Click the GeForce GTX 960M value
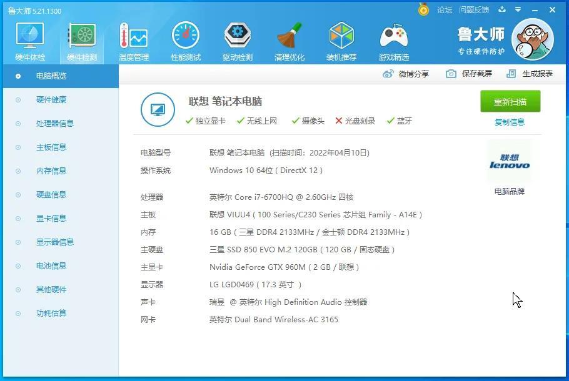 coord(284,267)
